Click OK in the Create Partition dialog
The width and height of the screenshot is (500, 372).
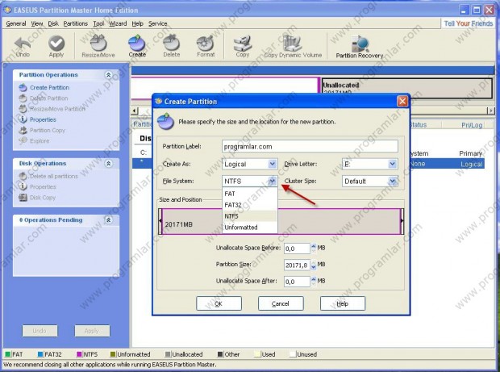click(219, 303)
